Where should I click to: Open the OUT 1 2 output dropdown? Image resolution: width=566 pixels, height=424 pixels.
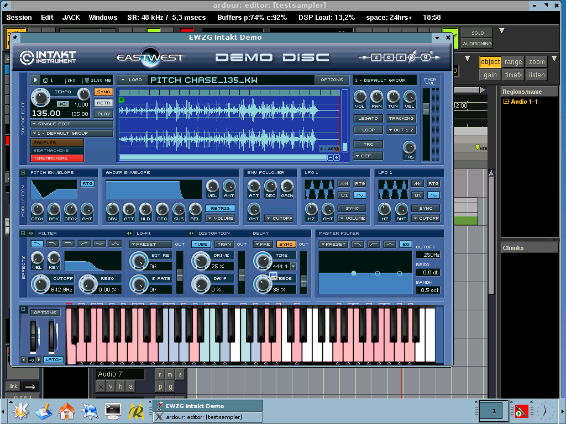[401, 130]
